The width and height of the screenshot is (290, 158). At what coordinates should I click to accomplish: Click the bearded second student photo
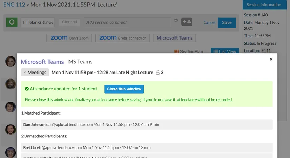11,84
